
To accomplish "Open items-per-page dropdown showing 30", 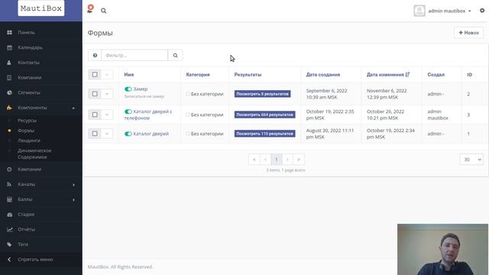I will tap(471, 160).
